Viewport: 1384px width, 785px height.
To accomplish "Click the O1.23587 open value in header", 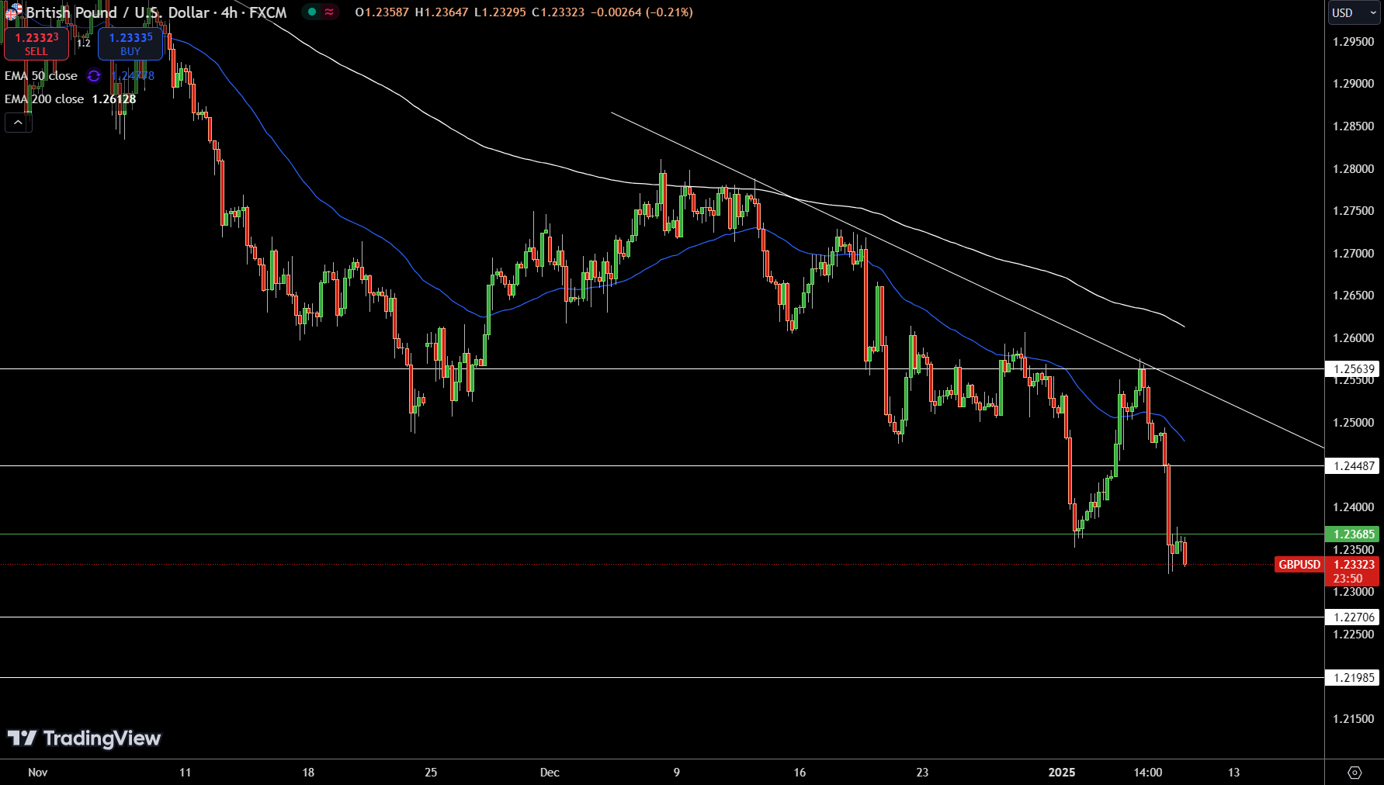I will click(382, 12).
